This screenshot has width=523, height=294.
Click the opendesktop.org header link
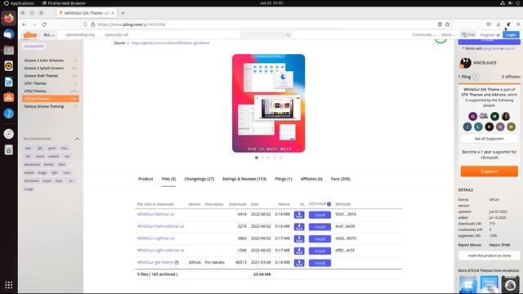[80, 34]
